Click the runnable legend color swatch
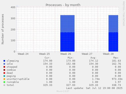Viewport: 126px width, 94px height. [x=4, y=82]
